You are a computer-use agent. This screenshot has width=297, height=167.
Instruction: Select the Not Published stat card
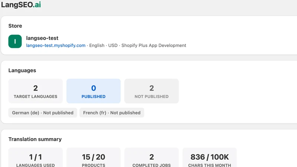tap(151, 91)
